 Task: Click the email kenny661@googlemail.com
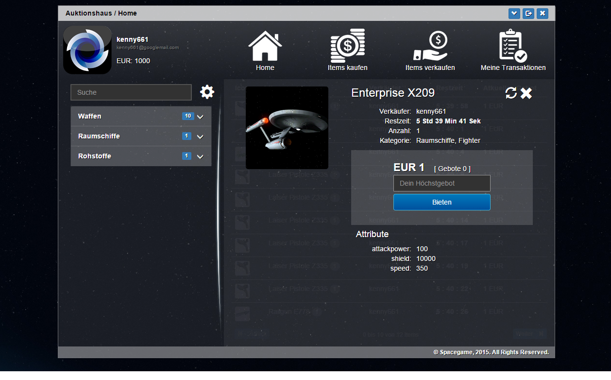pyautogui.click(x=148, y=48)
